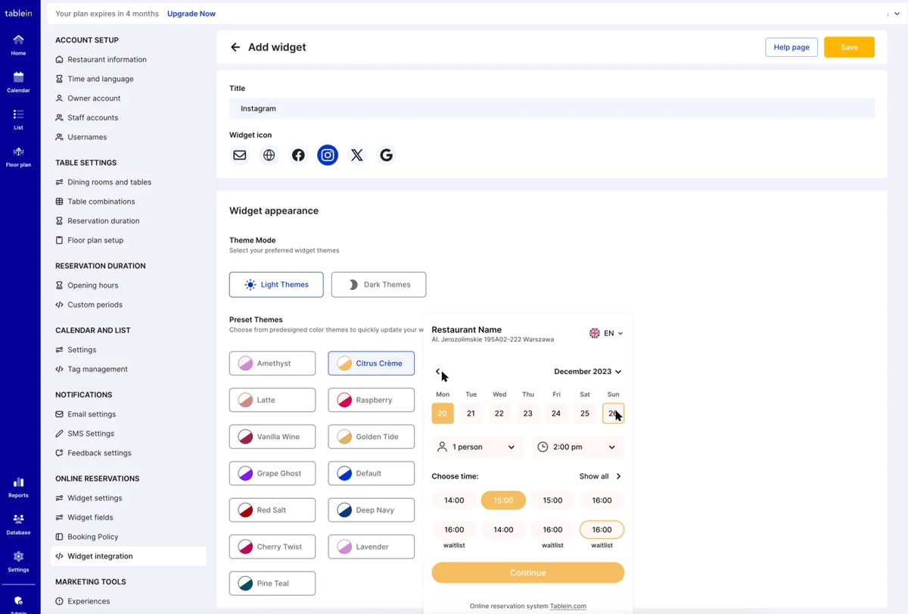Open the December 2023 month dropdown

[588, 371]
